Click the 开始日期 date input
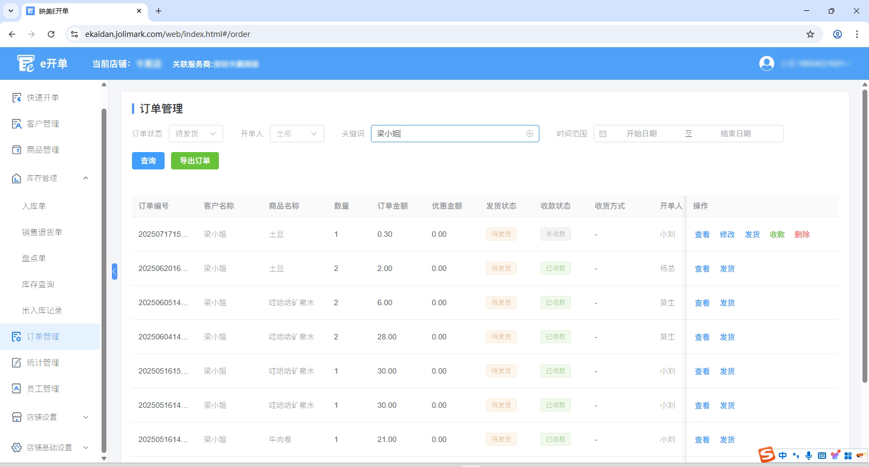The image size is (869, 467). click(641, 134)
